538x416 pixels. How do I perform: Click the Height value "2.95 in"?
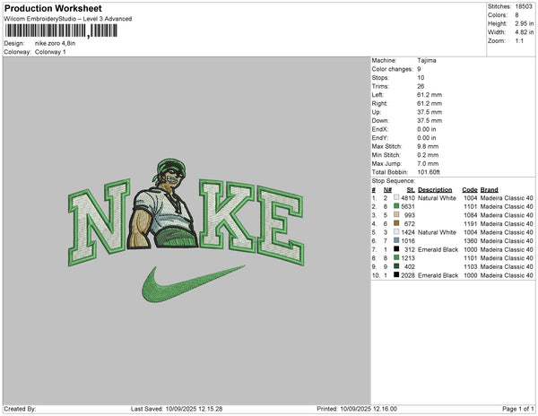click(525, 23)
